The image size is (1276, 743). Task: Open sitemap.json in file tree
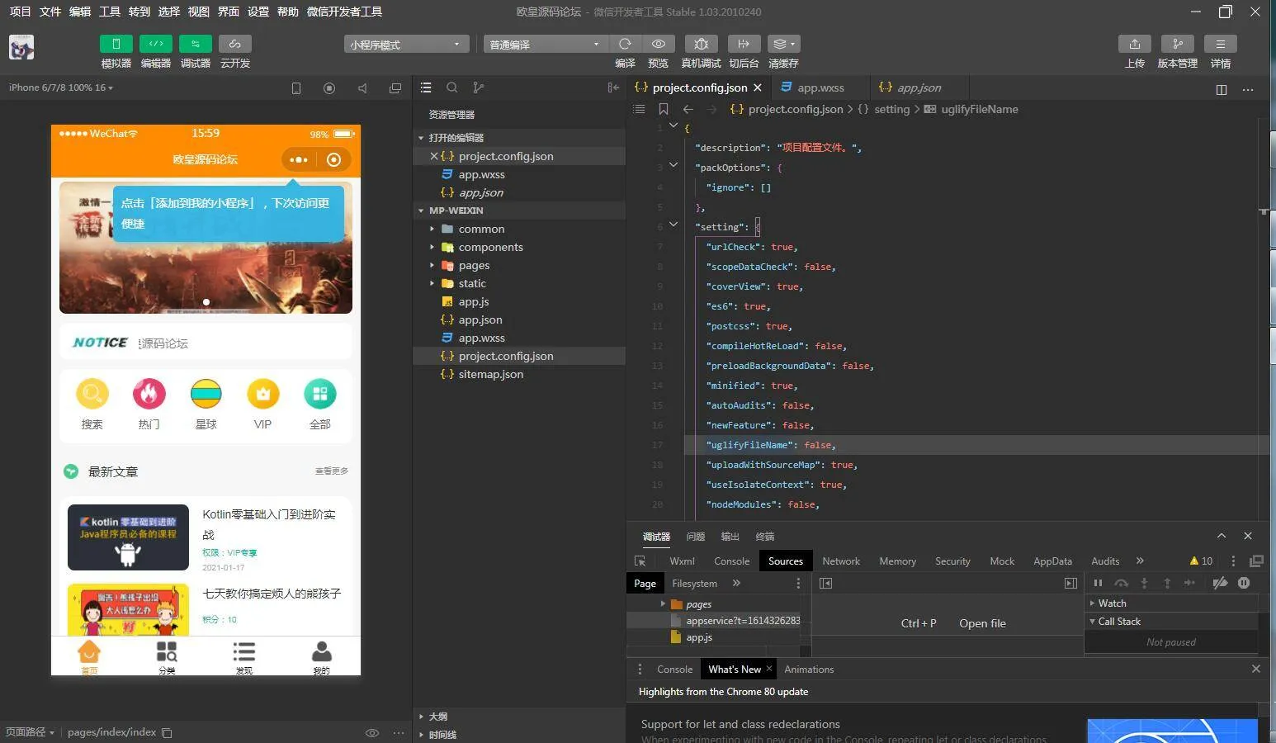point(490,374)
